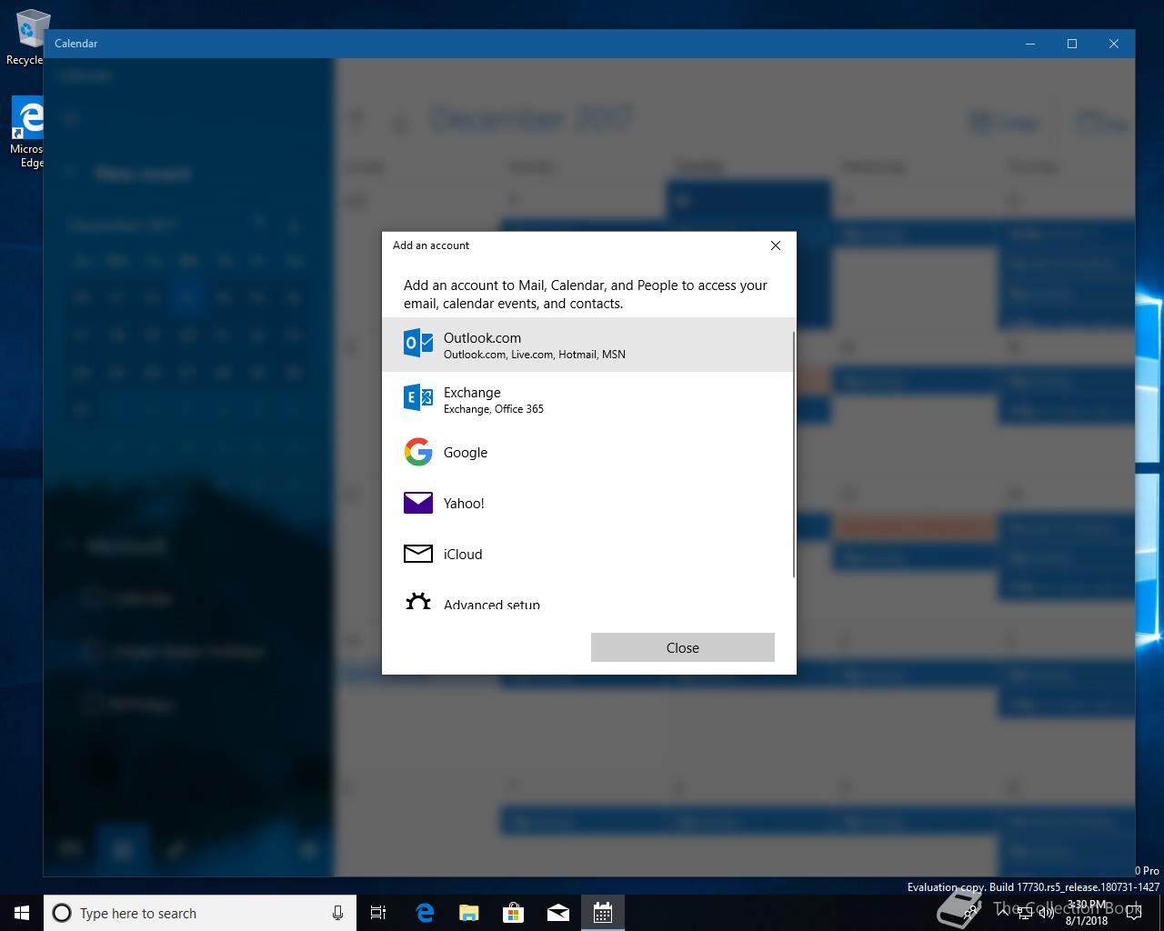Close the Add an account dialog with X
The height and width of the screenshot is (931, 1164).
coord(776,245)
